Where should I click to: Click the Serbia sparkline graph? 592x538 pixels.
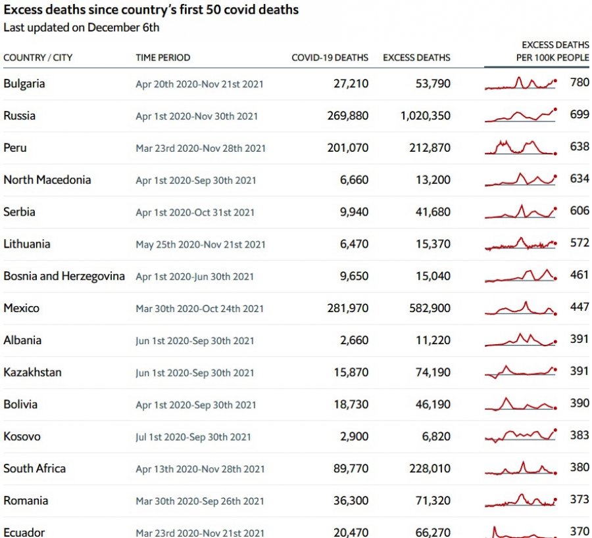(x=521, y=212)
